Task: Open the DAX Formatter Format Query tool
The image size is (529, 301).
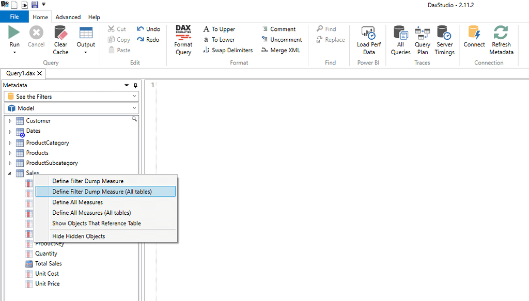Action: tap(183, 39)
